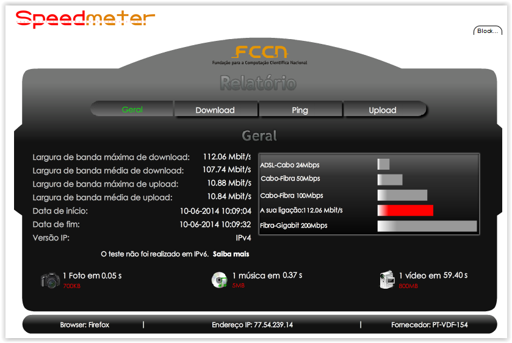Screen dimensions: 512x343
Task: Click the FCCN logo
Action: 260,55
